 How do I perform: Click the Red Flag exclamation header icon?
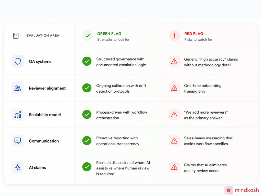coord(174,36)
